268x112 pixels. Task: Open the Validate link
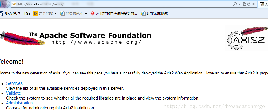click(x=14, y=93)
